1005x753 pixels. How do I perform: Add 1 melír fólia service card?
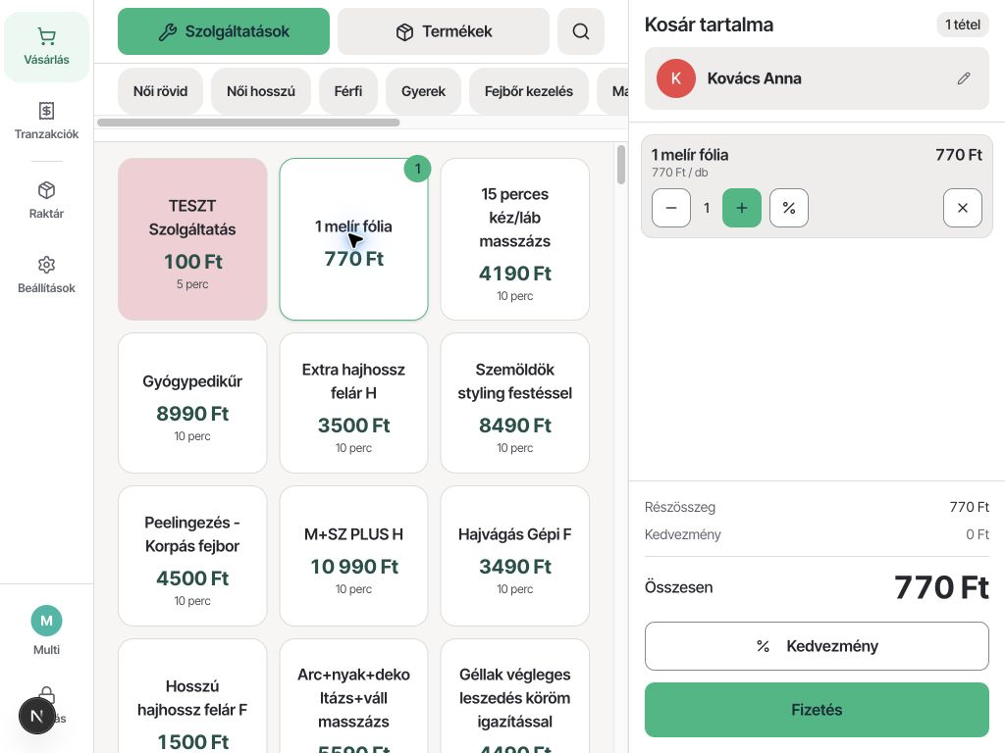coord(353,239)
